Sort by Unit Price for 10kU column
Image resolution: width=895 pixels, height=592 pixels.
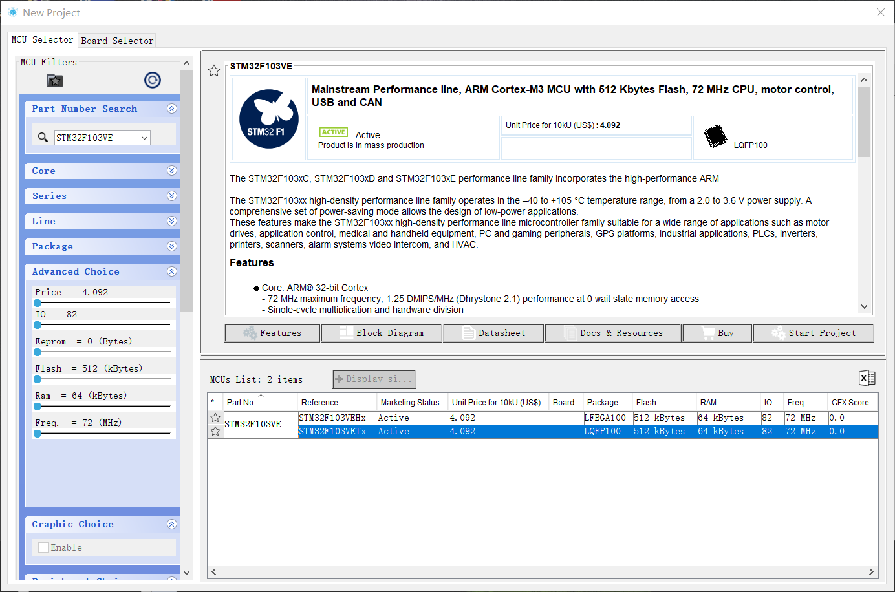(498, 402)
